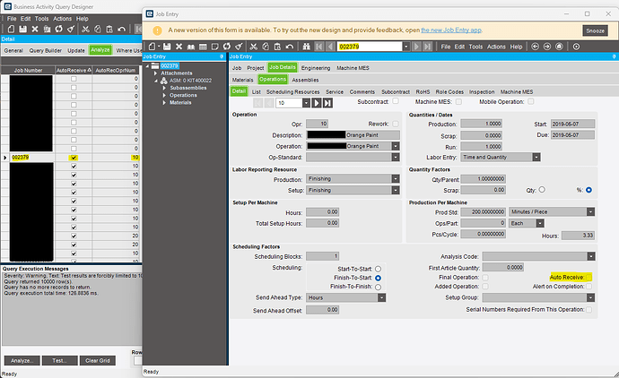Switch to the Engineering tab
This screenshot has height=378, width=619.
(316, 68)
